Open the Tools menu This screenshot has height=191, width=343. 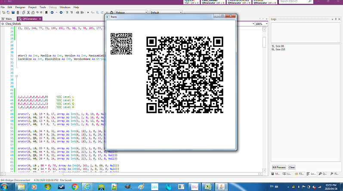click(x=43, y=7)
